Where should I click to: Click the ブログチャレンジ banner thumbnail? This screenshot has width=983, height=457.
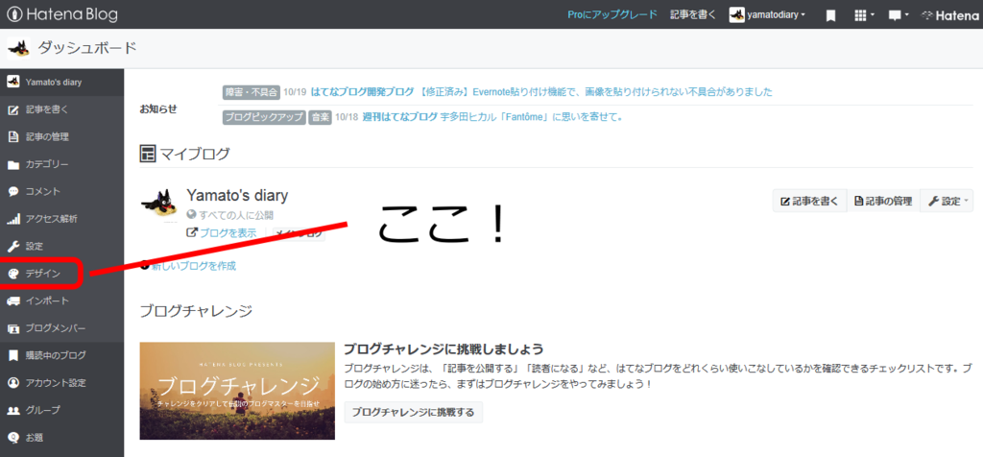point(237,391)
